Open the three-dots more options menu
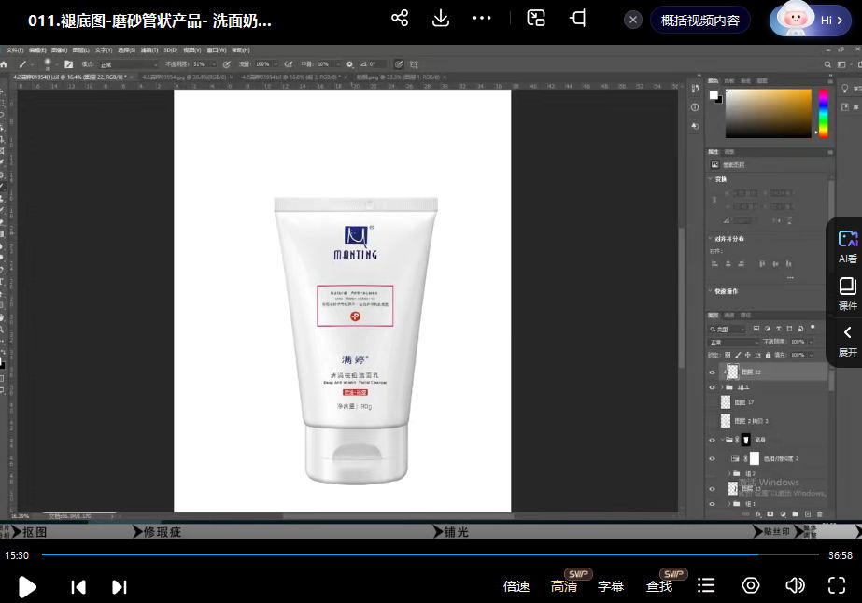Screen dimensions: 862x603 (x=482, y=19)
